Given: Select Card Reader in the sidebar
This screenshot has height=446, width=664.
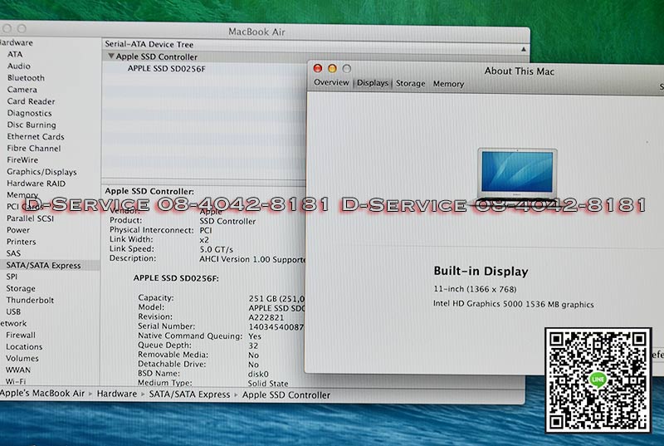Looking at the screenshot, I should pyautogui.click(x=31, y=101).
